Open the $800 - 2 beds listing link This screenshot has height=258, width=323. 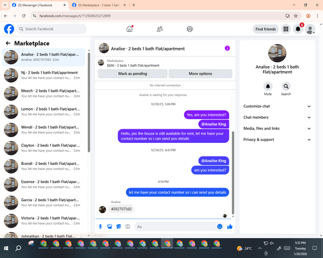[x=133, y=65]
